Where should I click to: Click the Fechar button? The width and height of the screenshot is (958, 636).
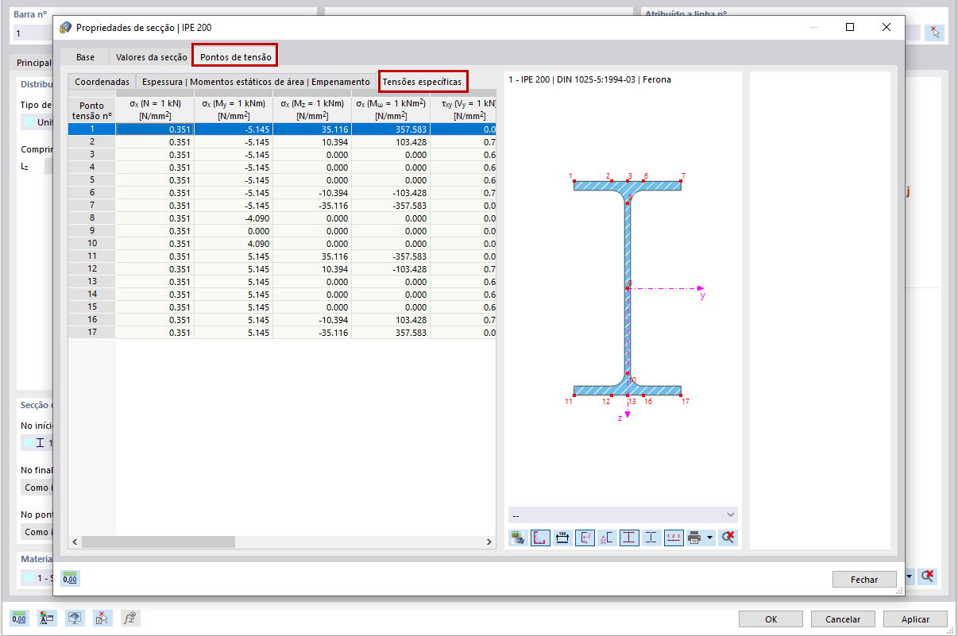pos(863,580)
